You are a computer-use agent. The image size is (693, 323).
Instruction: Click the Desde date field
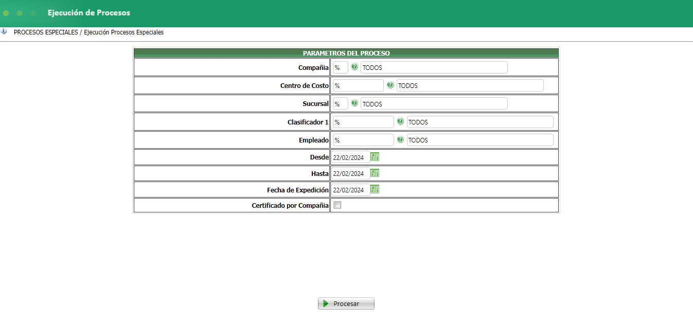(350, 157)
